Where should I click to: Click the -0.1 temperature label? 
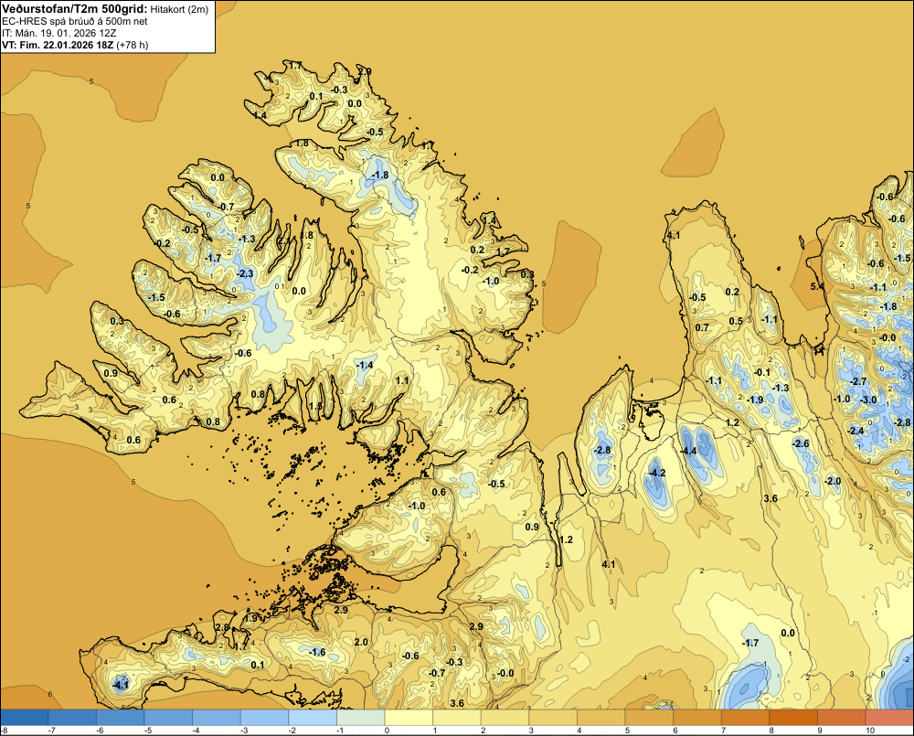pyautogui.click(x=762, y=372)
